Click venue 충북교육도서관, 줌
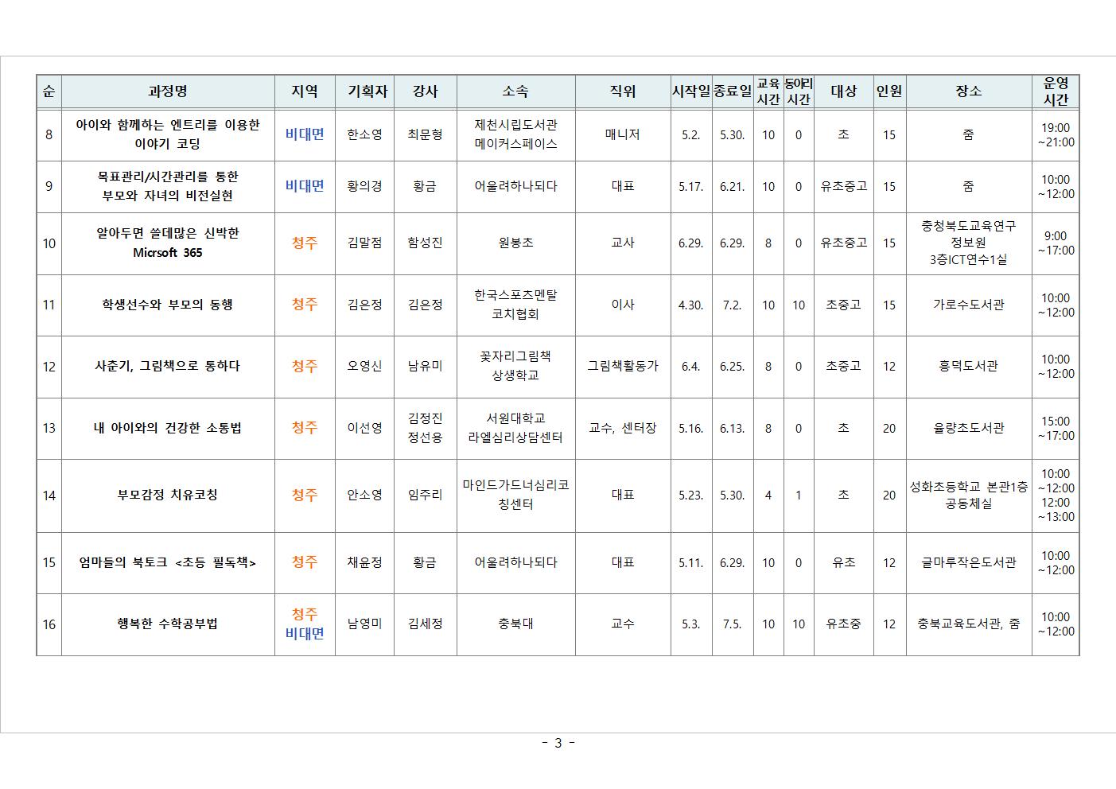This screenshot has height=789, width=1116. point(968,624)
